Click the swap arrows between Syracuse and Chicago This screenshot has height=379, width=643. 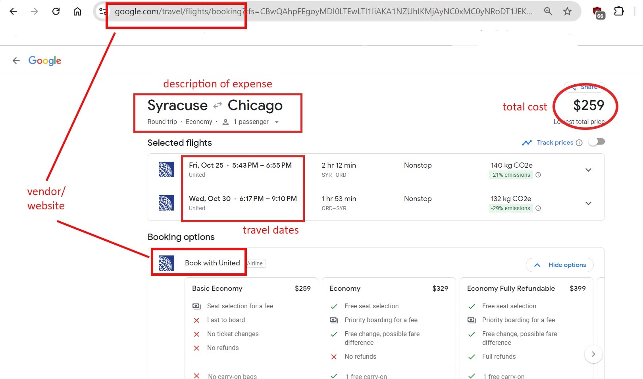[218, 105]
